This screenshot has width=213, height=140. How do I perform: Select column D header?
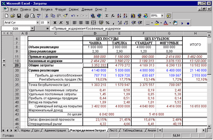[x=95, y=33]
